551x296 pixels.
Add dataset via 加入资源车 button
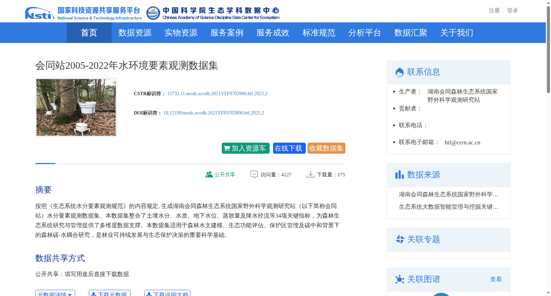[x=246, y=148]
